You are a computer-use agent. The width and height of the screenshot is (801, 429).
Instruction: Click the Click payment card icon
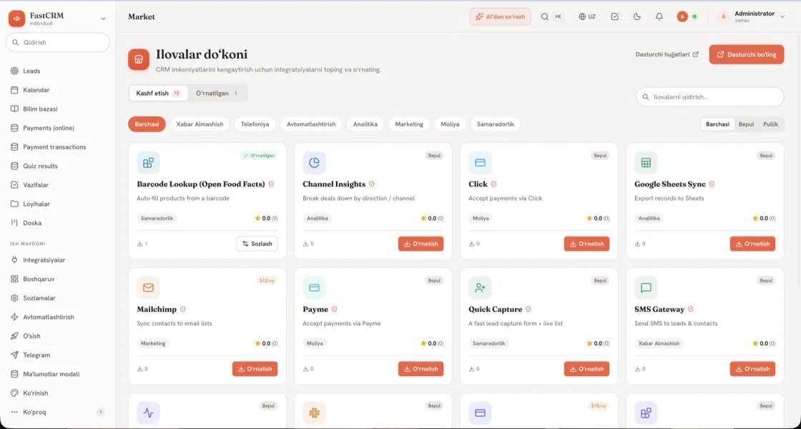tap(480, 163)
